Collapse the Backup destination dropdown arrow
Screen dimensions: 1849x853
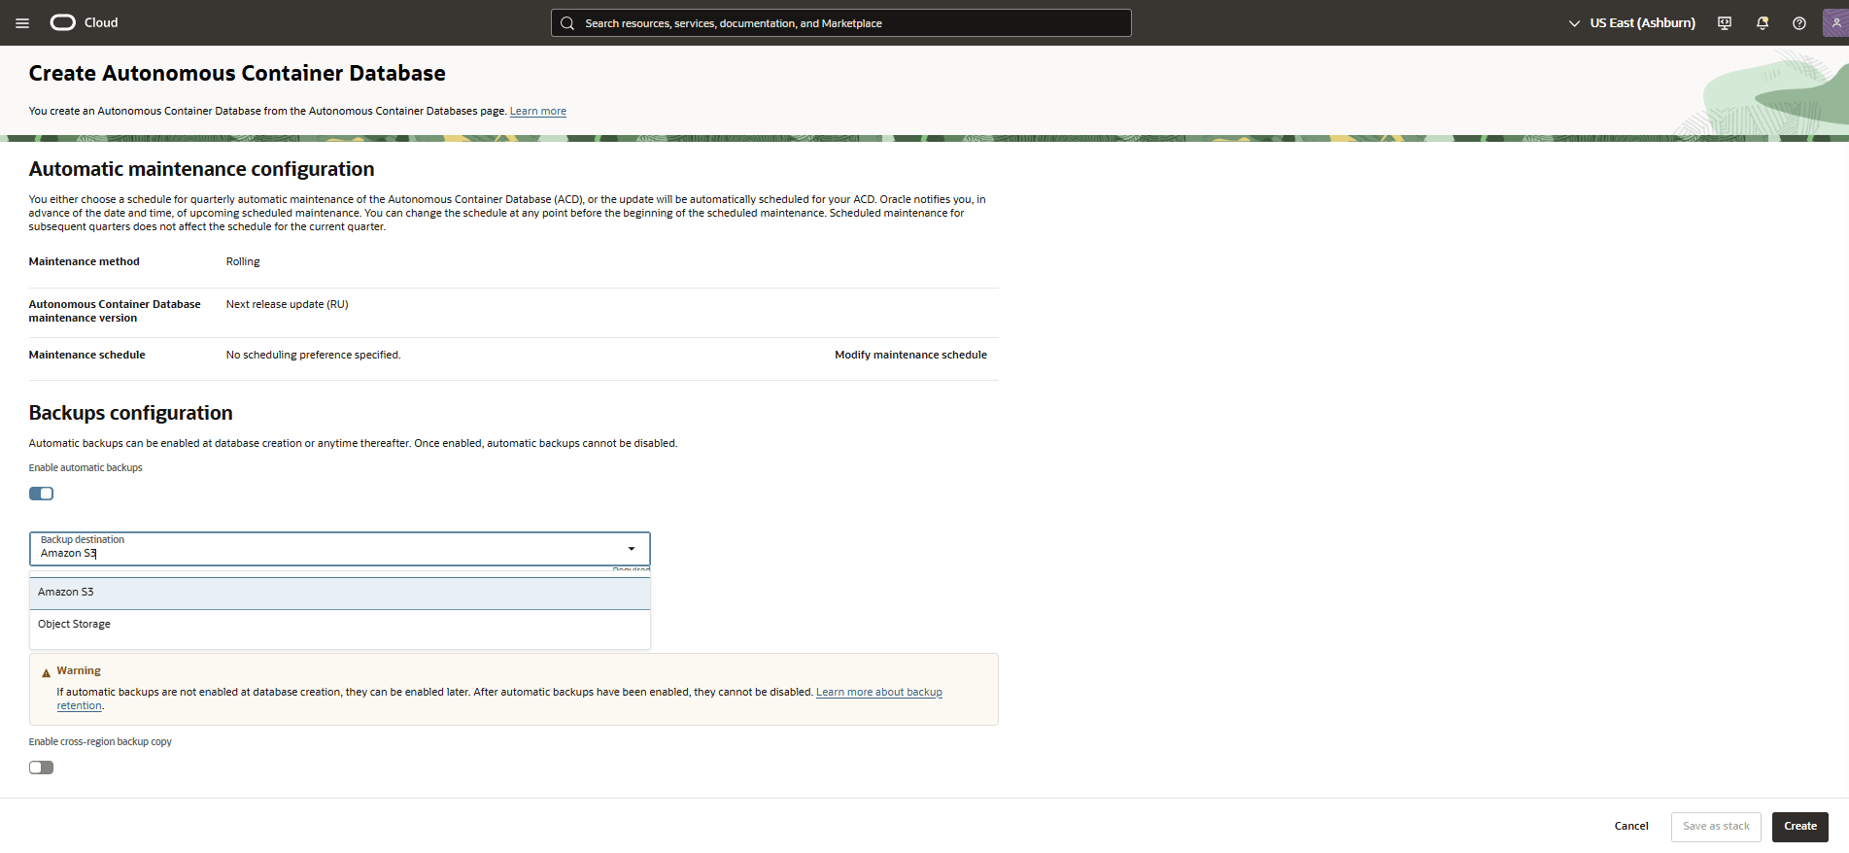pyautogui.click(x=632, y=549)
